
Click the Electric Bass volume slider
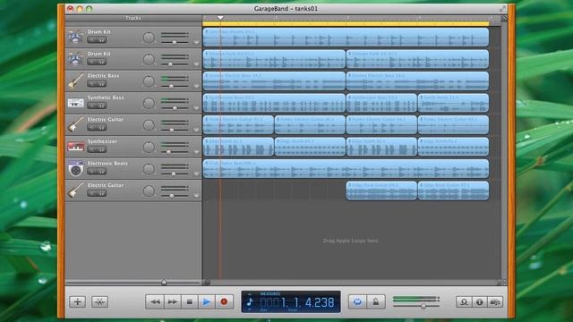click(175, 86)
